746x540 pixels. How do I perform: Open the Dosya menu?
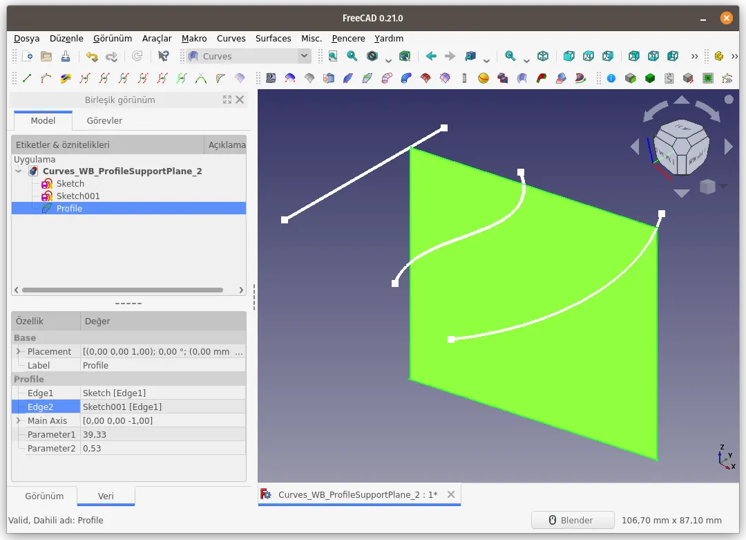tap(27, 39)
